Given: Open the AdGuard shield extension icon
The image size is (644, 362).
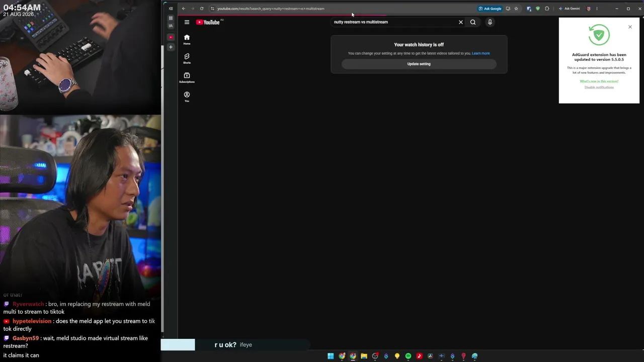Looking at the screenshot, I should tap(538, 9).
